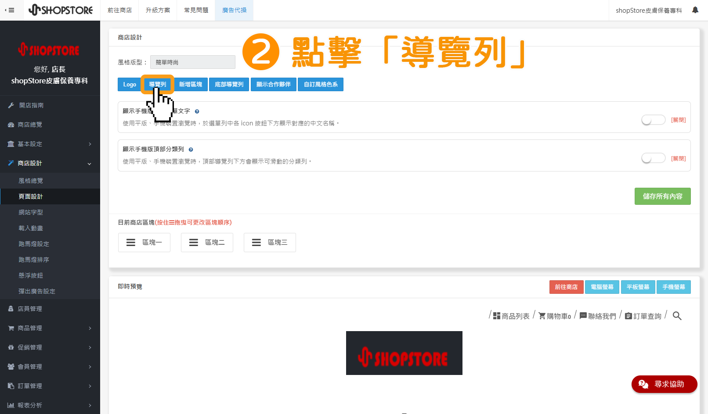This screenshot has width=708, height=414.
Task: Click the chart icon beside 報表分析
Action: coord(11,405)
